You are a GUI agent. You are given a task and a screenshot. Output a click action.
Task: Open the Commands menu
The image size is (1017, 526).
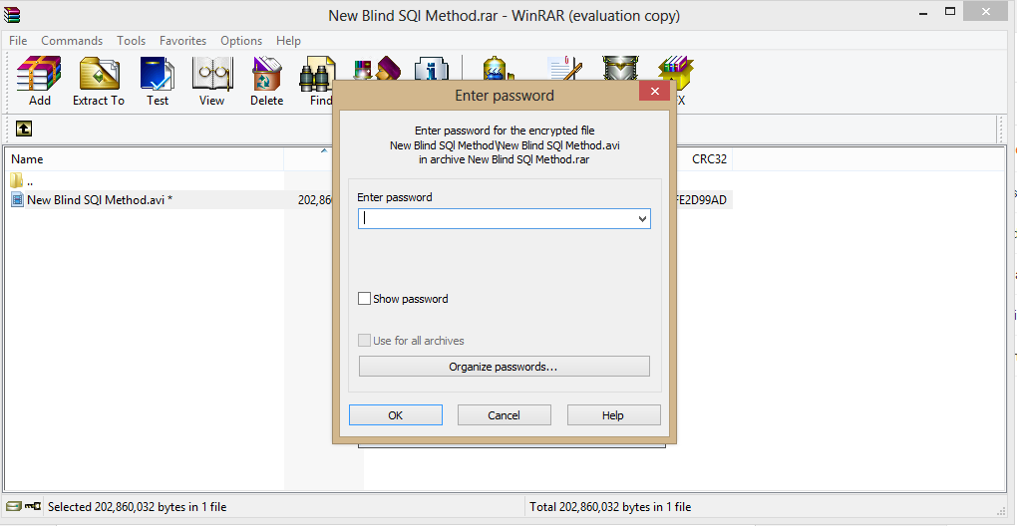coord(72,40)
